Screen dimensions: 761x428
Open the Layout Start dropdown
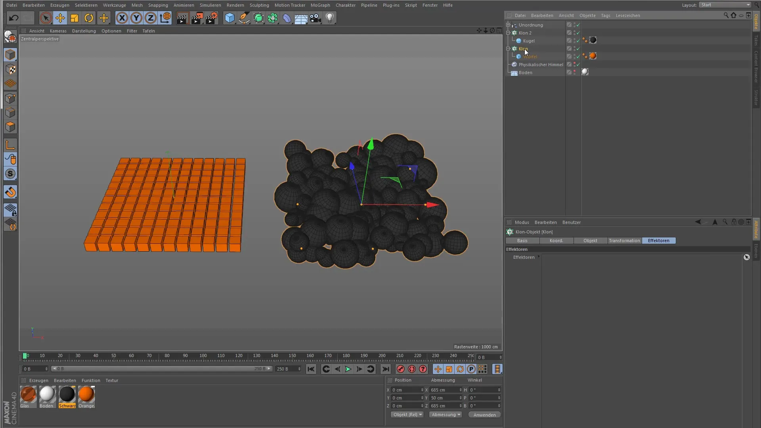[725, 5]
